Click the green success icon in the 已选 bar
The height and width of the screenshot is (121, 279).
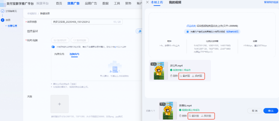tap(180, 110)
